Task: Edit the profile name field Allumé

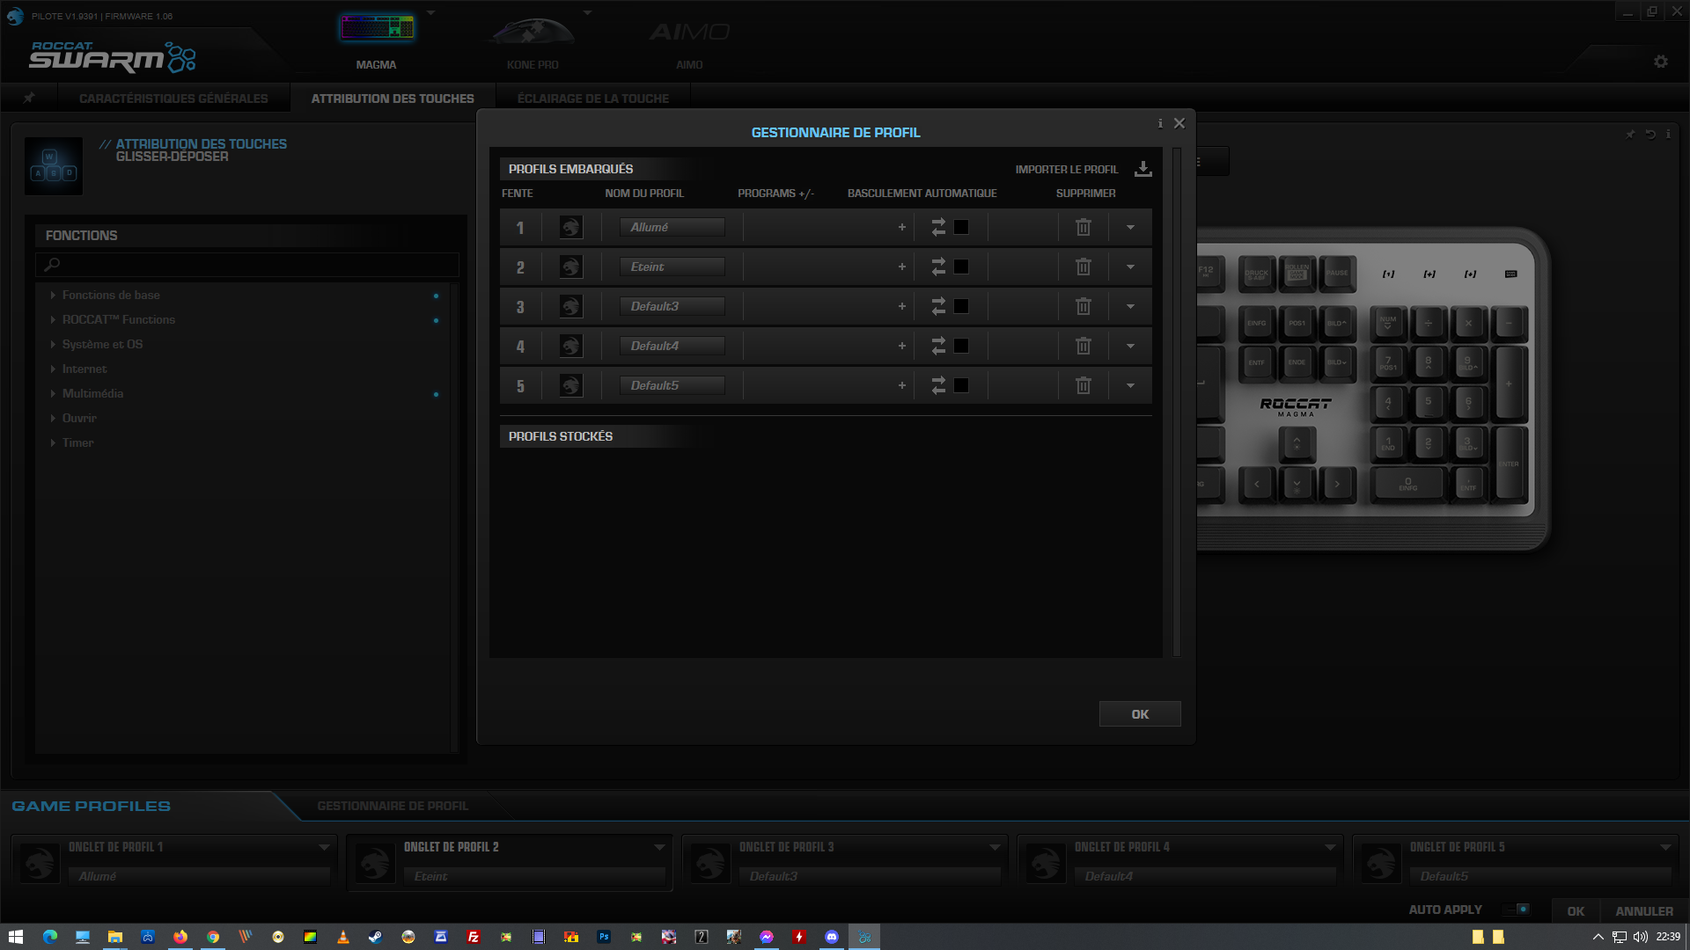Action: [672, 227]
